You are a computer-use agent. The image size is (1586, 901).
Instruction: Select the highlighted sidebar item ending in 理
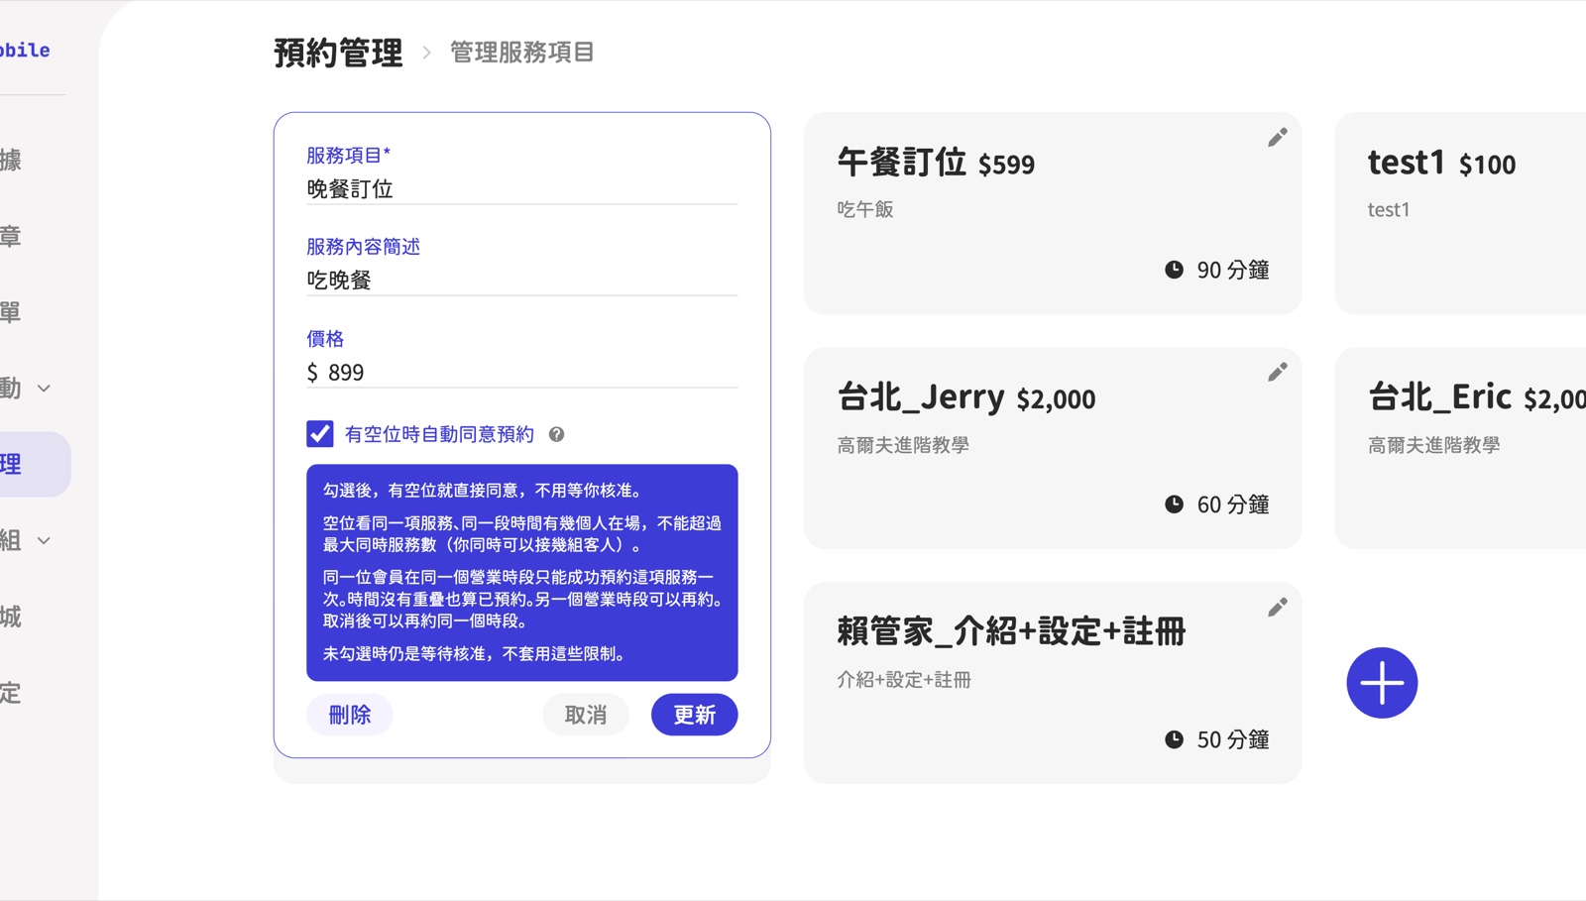tap(35, 464)
